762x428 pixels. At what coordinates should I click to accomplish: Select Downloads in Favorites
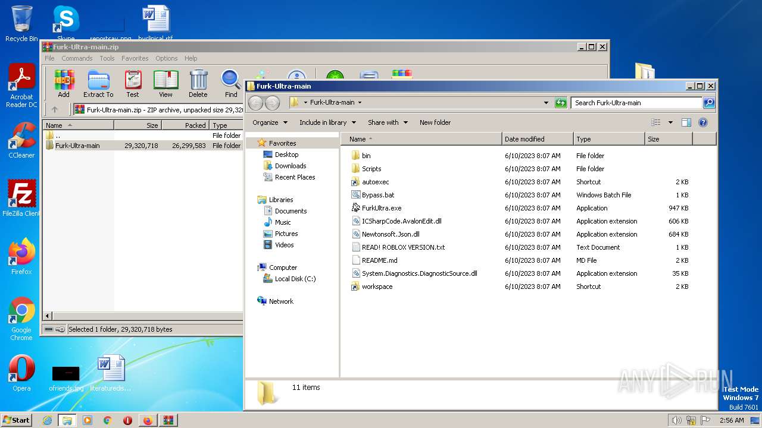tap(291, 166)
